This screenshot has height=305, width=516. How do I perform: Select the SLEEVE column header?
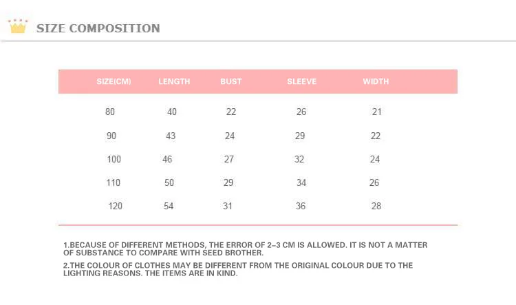point(302,81)
